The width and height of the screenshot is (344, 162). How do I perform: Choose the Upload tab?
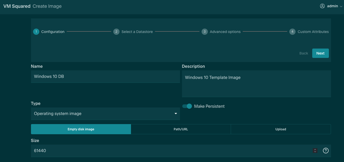(x=281, y=129)
